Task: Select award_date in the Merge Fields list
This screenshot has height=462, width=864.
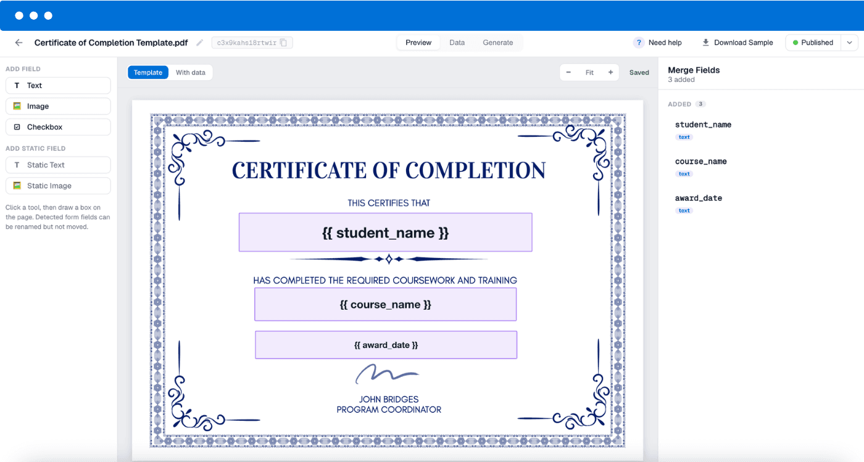Action: (699, 198)
